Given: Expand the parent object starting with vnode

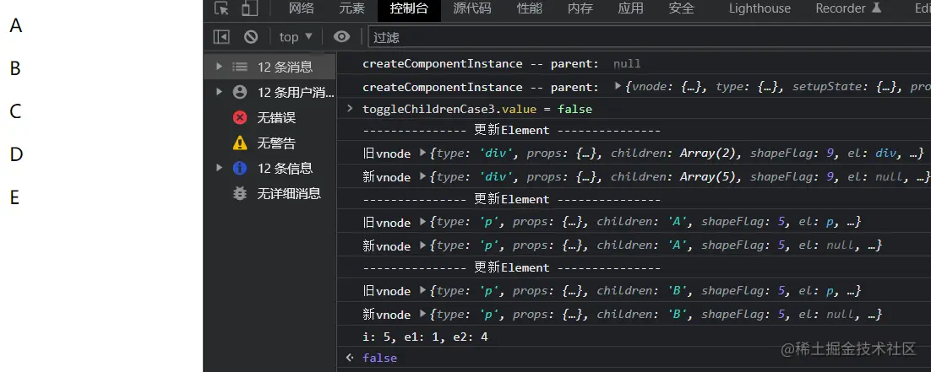Looking at the screenshot, I should 618,87.
